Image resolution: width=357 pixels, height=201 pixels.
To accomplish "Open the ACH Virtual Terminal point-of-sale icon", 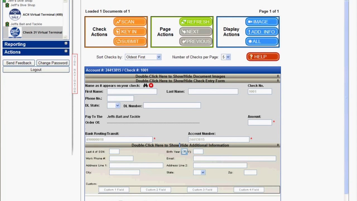I will pos(15,15).
